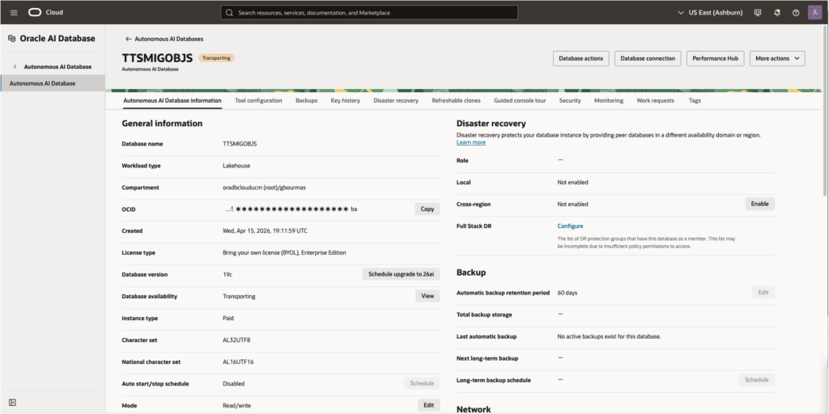The image size is (829, 414).
Task: Click compartment value oradbclouducm (root)/gbourmas
Action: (x=263, y=188)
